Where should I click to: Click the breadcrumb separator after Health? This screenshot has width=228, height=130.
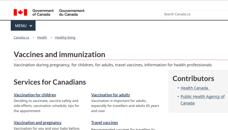(x=51, y=38)
